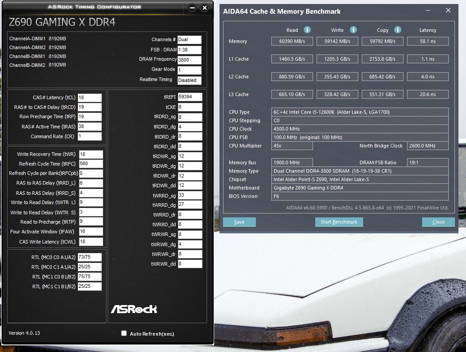Click the tRFCpb value field
The width and height of the screenshot is (466, 352).
(91, 173)
